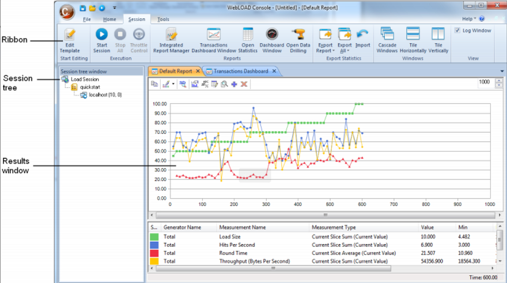507x283 pixels.
Task: Open Transactions Dashboard Window
Action: click(214, 40)
